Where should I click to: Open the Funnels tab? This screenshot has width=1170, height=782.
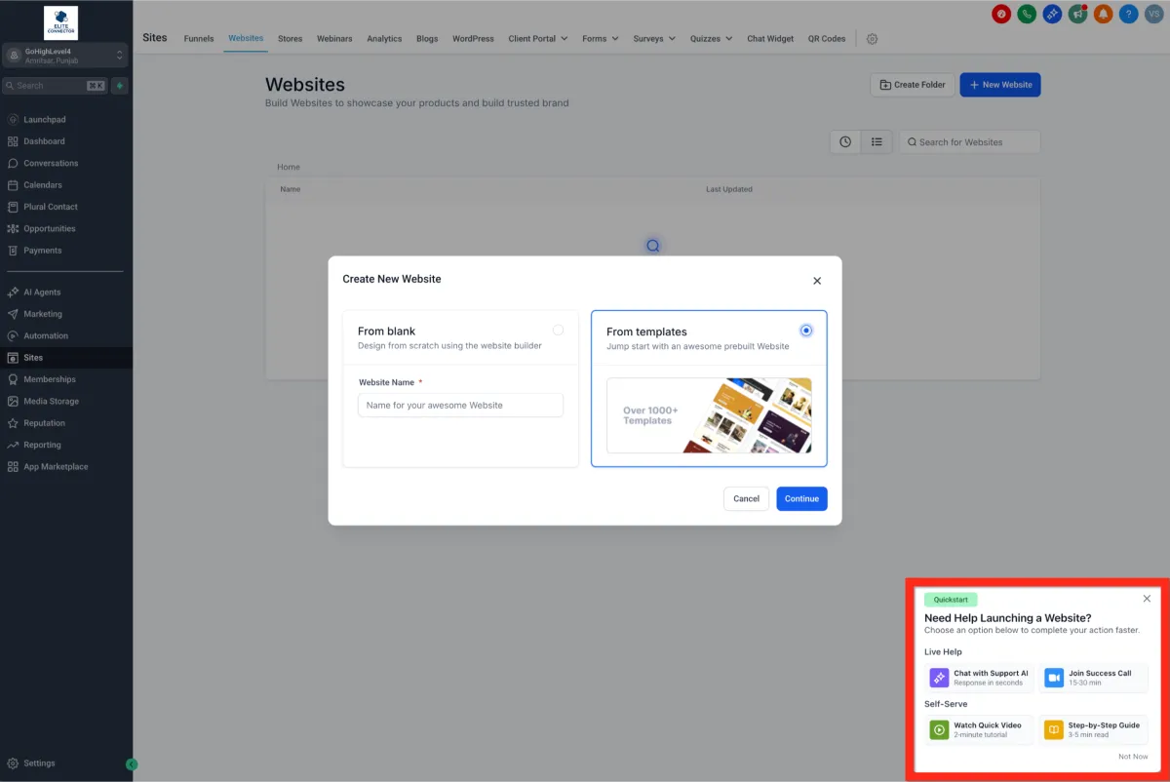[x=199, y=39]
